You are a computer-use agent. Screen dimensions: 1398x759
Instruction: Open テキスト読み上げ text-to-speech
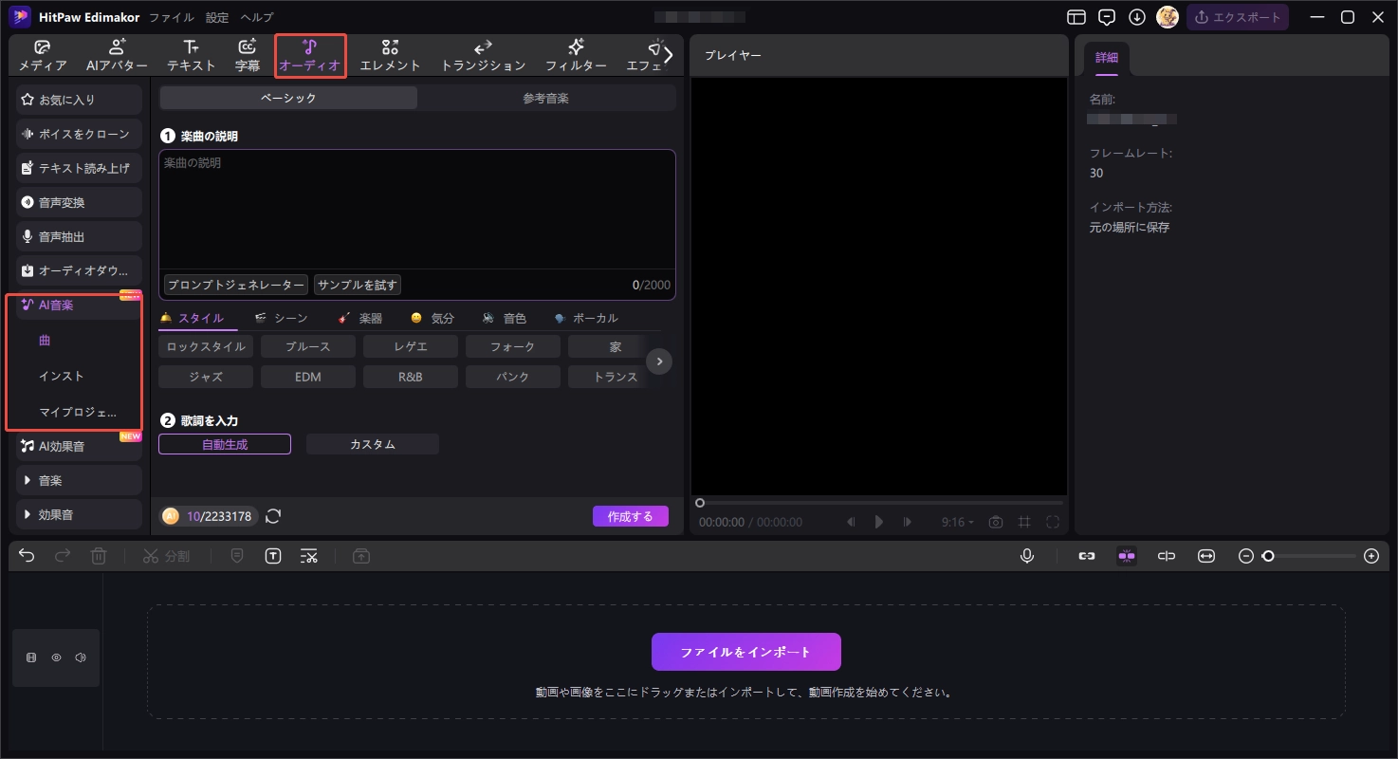point(79,168)
